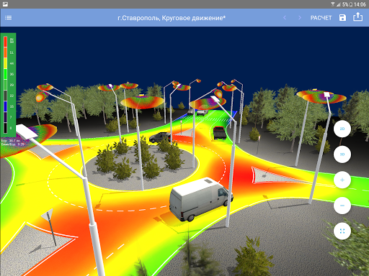The height and width of the screenshot is (276, 369).
Task: Go forward with the right chevron arrow
Action: (x=300, y=18)
